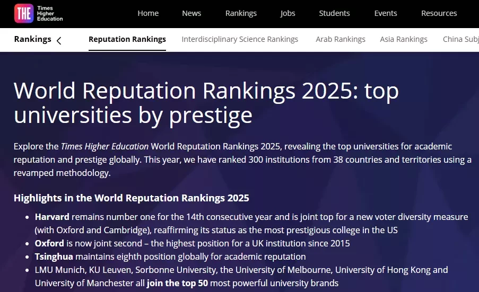
Task: Open the Home menu item
Action: pyautogui.click(x=148, y=13)
